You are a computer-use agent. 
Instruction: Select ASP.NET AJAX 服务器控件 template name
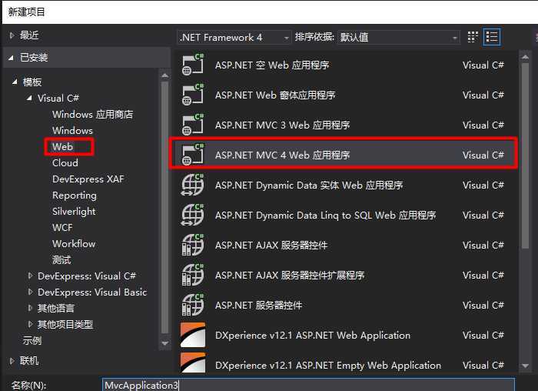[271, 246]
